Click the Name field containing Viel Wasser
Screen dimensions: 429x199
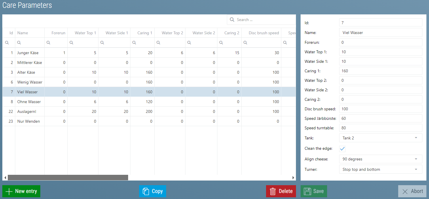(380, 33)
